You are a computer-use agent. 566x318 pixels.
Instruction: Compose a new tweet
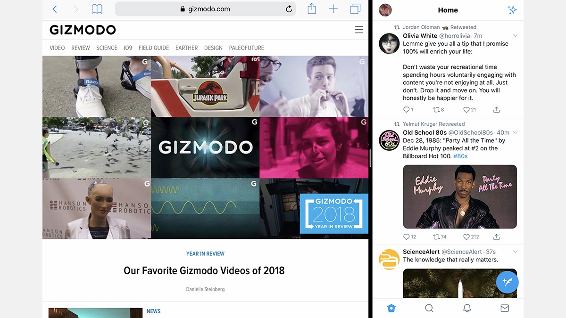point(507,282)
